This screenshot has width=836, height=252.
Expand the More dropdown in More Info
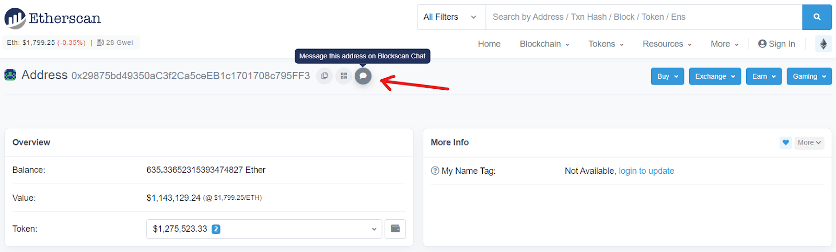point(809,142)
